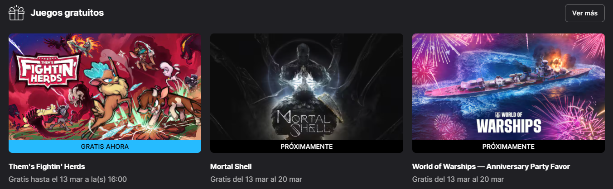Open the Mortal Shell title link
The height and width of the screenshot is (189, 613).
pos(231,166)
